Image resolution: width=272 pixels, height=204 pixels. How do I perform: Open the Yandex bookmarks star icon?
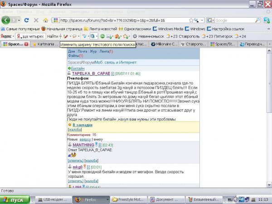125,36
